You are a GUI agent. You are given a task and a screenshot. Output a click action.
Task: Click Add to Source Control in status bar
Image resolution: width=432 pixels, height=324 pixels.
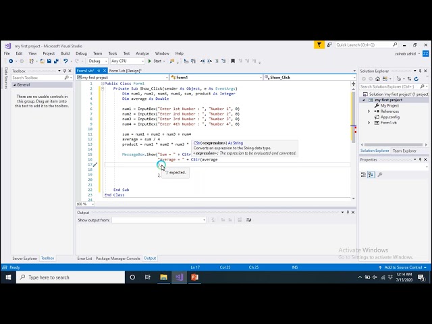pyautogui.click(x=404, y=267)
